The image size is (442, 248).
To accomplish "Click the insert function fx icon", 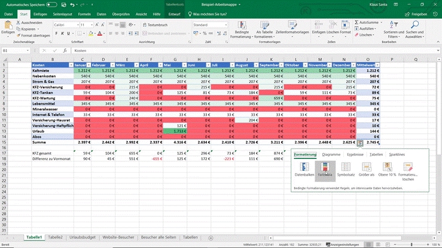I will tap(65, 51).
